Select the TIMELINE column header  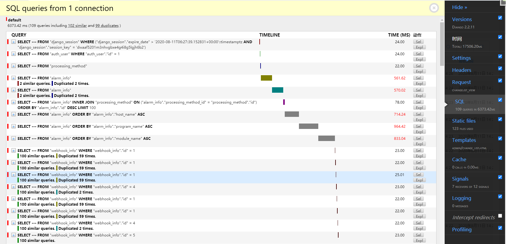tap(270, 35)
